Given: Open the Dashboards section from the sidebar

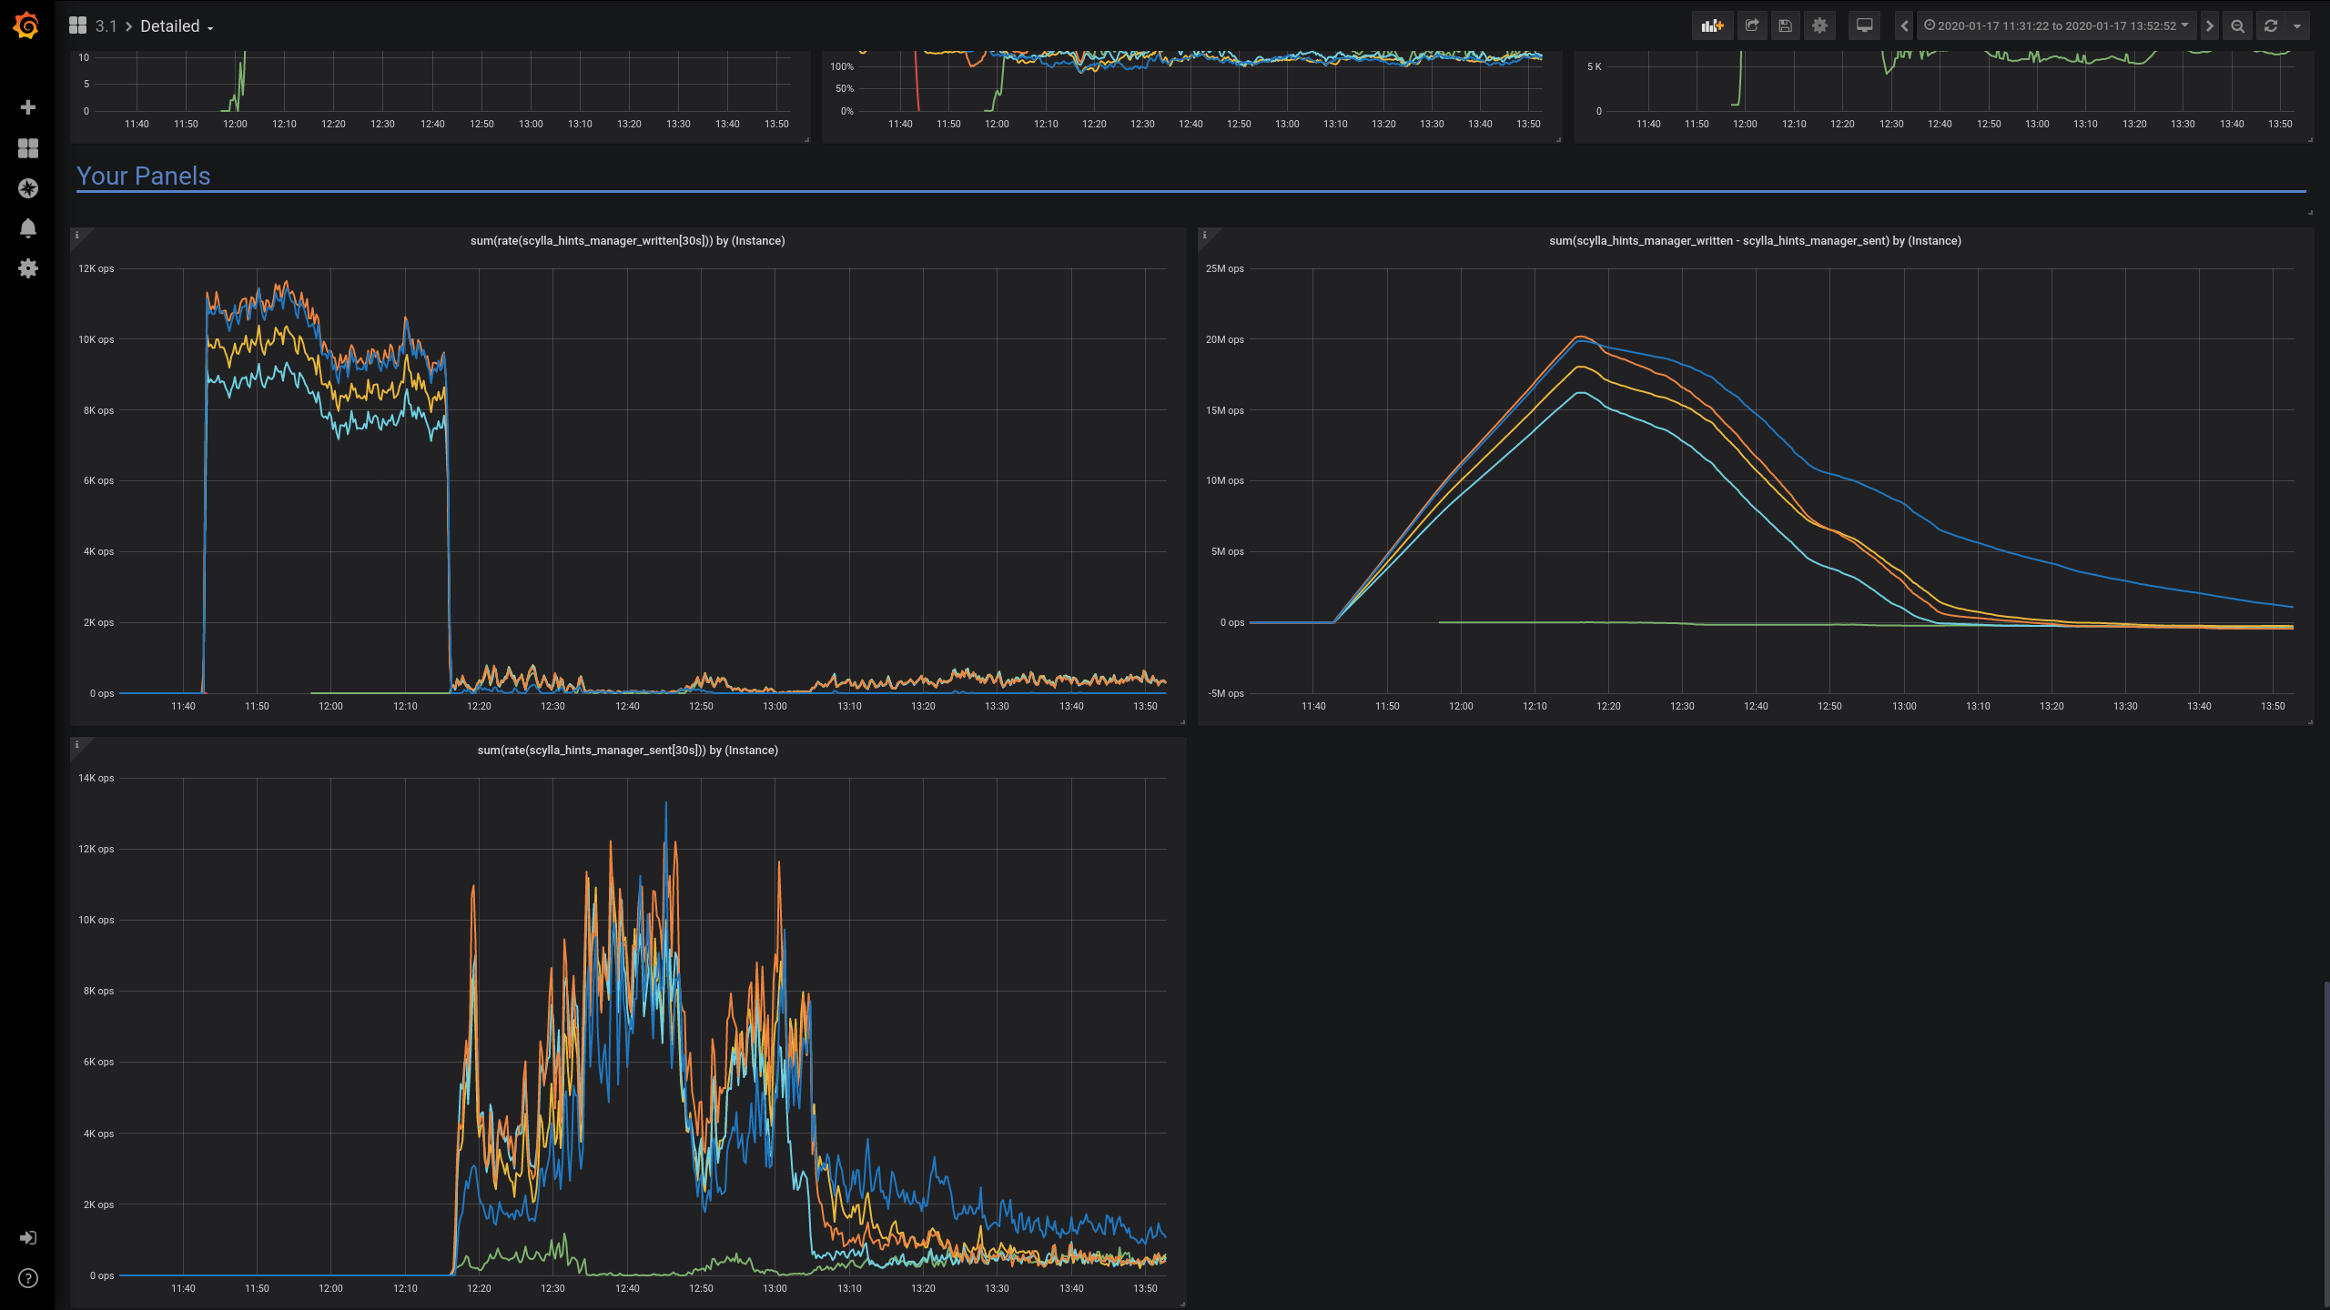Looking at the screenshot, I should [x=28, y=148].
